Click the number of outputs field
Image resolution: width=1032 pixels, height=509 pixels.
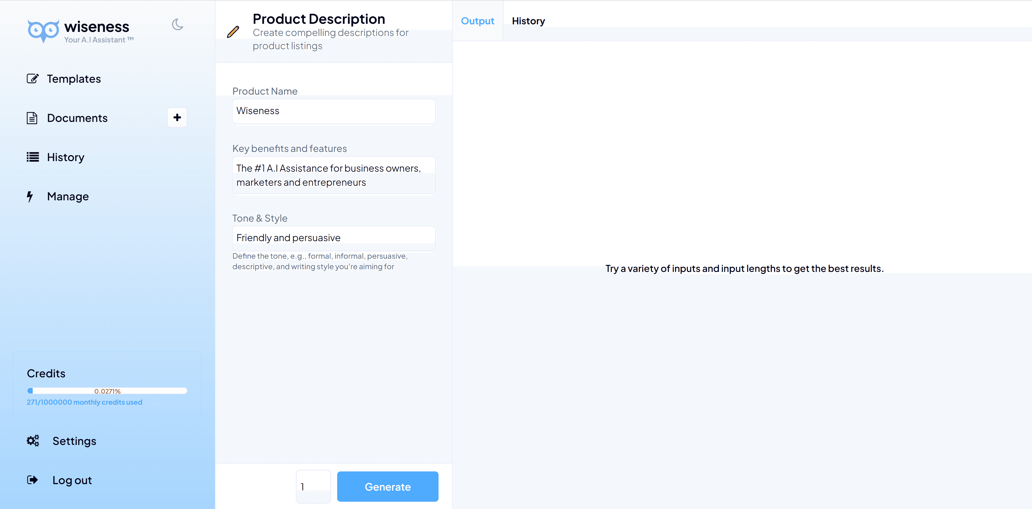pyautogui.click(x=313, y=486)
